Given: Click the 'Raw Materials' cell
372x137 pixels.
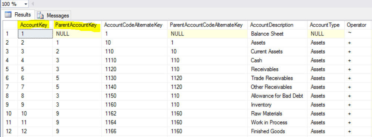Looking at the screenshot, I should pos(278,113).
